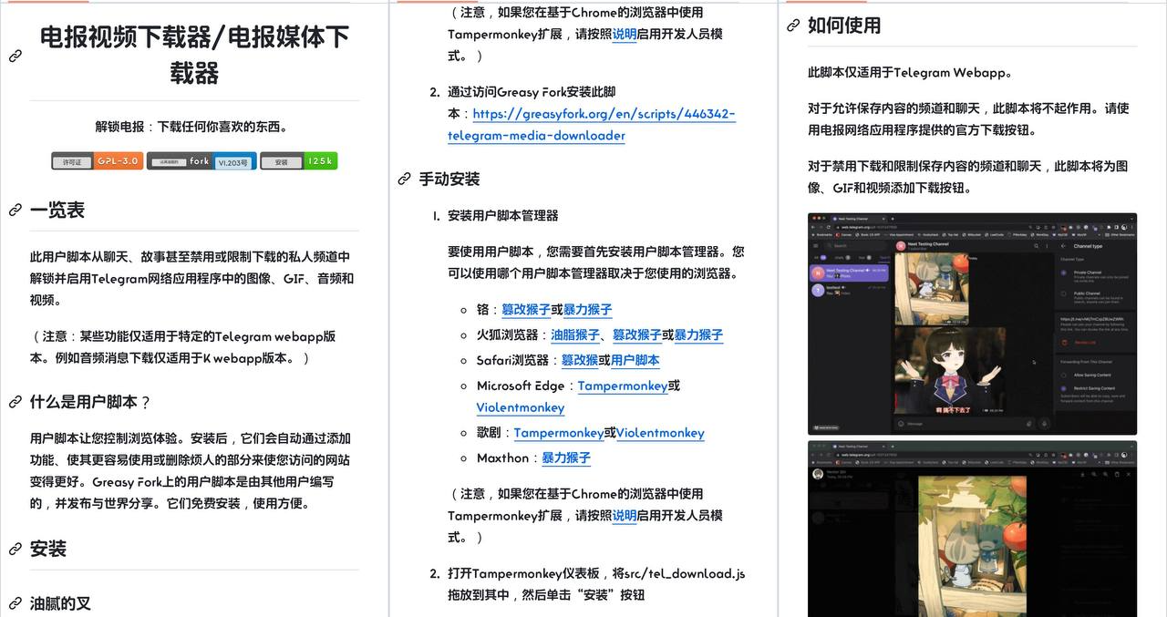The width and height of the screenshot is (1167, 617).
Task: Click the anchor icon beside the 电报视频下载器 title
Action: 15,56
